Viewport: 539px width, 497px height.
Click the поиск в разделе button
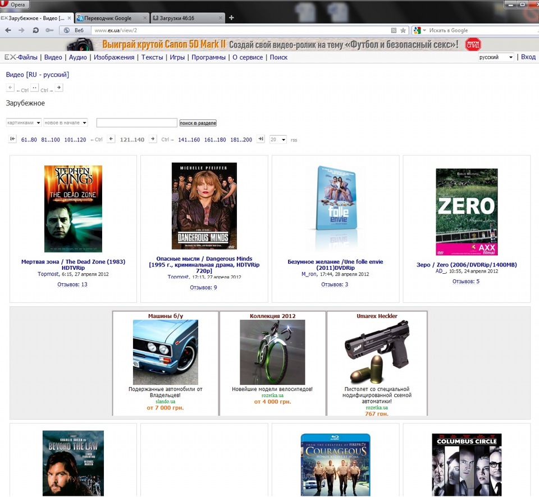[x=198, y=123]
